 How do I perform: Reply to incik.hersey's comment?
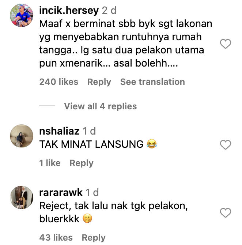pos(99,82)
